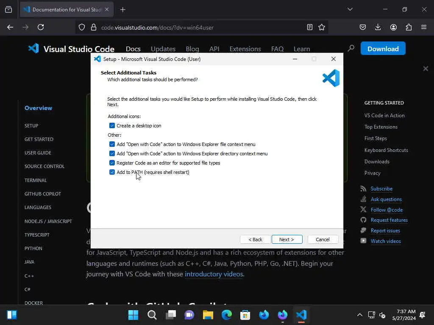Screen dimensions: 434x325
Task: Close the Documentation for Visual Studio tab
Action: point(107,9)
